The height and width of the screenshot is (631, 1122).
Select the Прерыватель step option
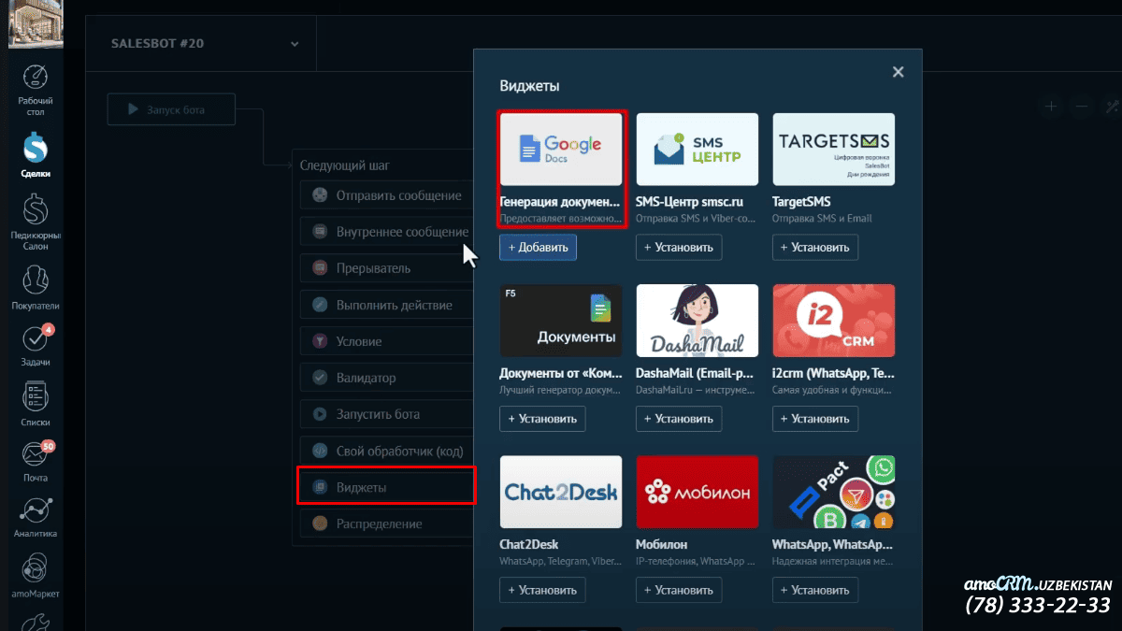(x=387, y=268)
